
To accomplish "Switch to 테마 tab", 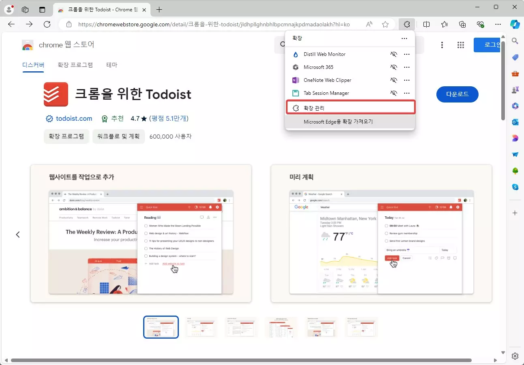I will point(112,65).
